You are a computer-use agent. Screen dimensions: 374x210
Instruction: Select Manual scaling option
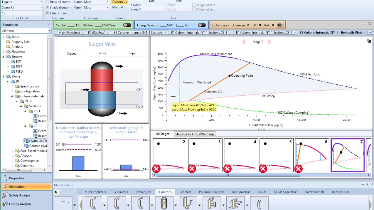(117, 7)
